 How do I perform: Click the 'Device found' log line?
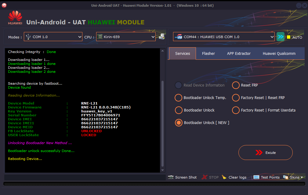[20, 87]
